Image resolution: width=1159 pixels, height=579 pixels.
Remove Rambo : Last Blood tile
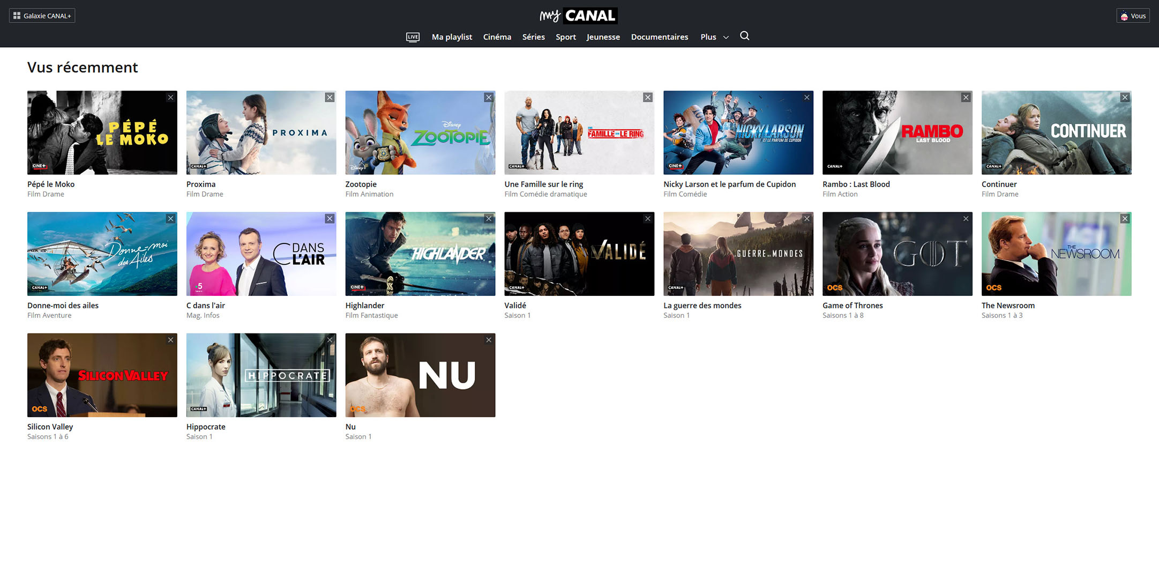(x=966, y=98)
